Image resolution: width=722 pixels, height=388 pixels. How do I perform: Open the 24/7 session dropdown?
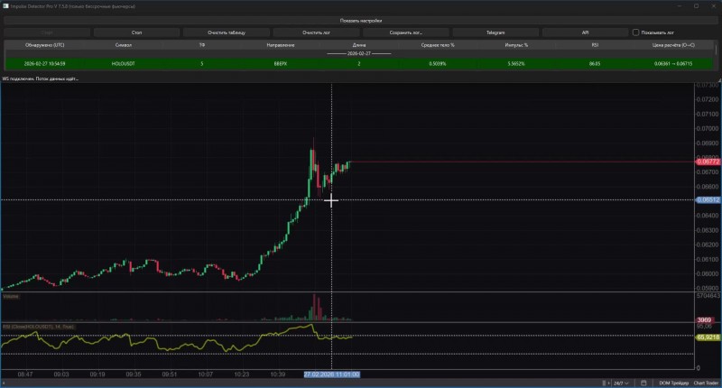[x=621, y=383]
